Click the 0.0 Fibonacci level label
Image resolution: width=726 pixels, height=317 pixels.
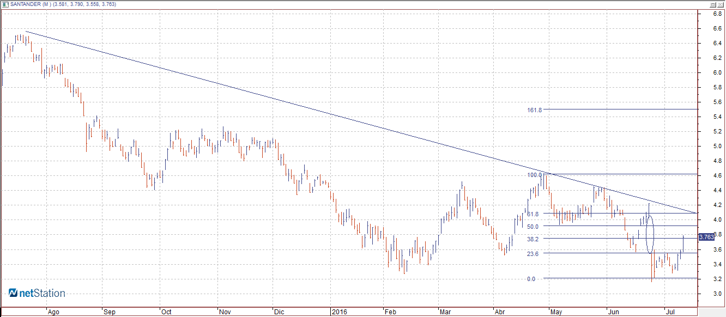(x=531, y=279)
